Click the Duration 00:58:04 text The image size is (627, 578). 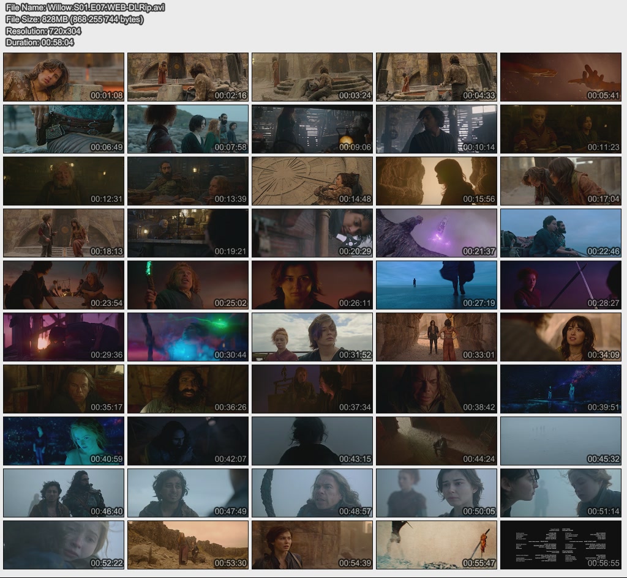pyautogui.click(x=40, y=42)
